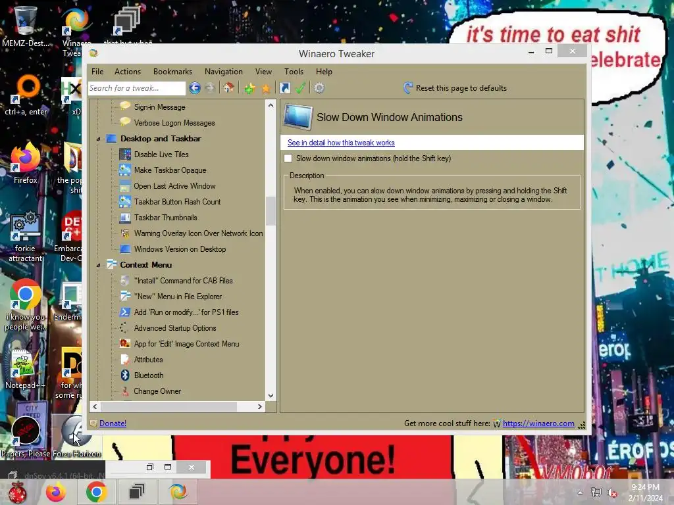Open the Help menu
The image size is (674, 505).
tap(324, 72)
